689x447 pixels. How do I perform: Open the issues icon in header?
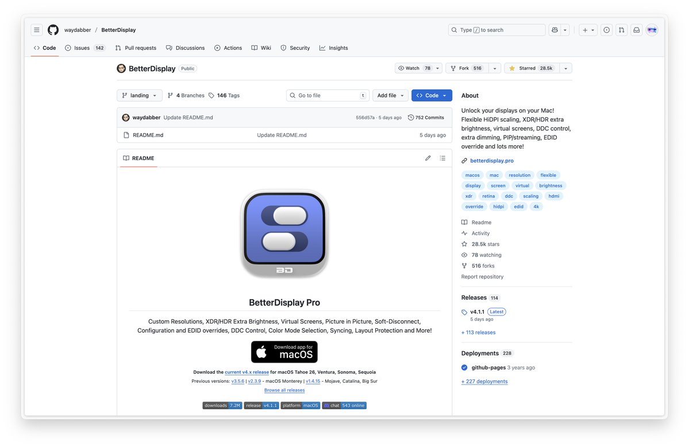point(606,30)
